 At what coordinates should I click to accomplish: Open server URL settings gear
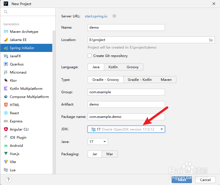tap(114, 16)
